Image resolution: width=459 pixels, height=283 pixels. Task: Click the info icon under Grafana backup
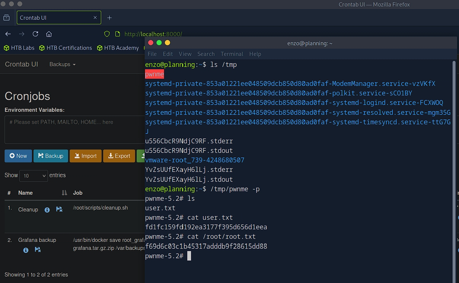(x=26, y=250)
